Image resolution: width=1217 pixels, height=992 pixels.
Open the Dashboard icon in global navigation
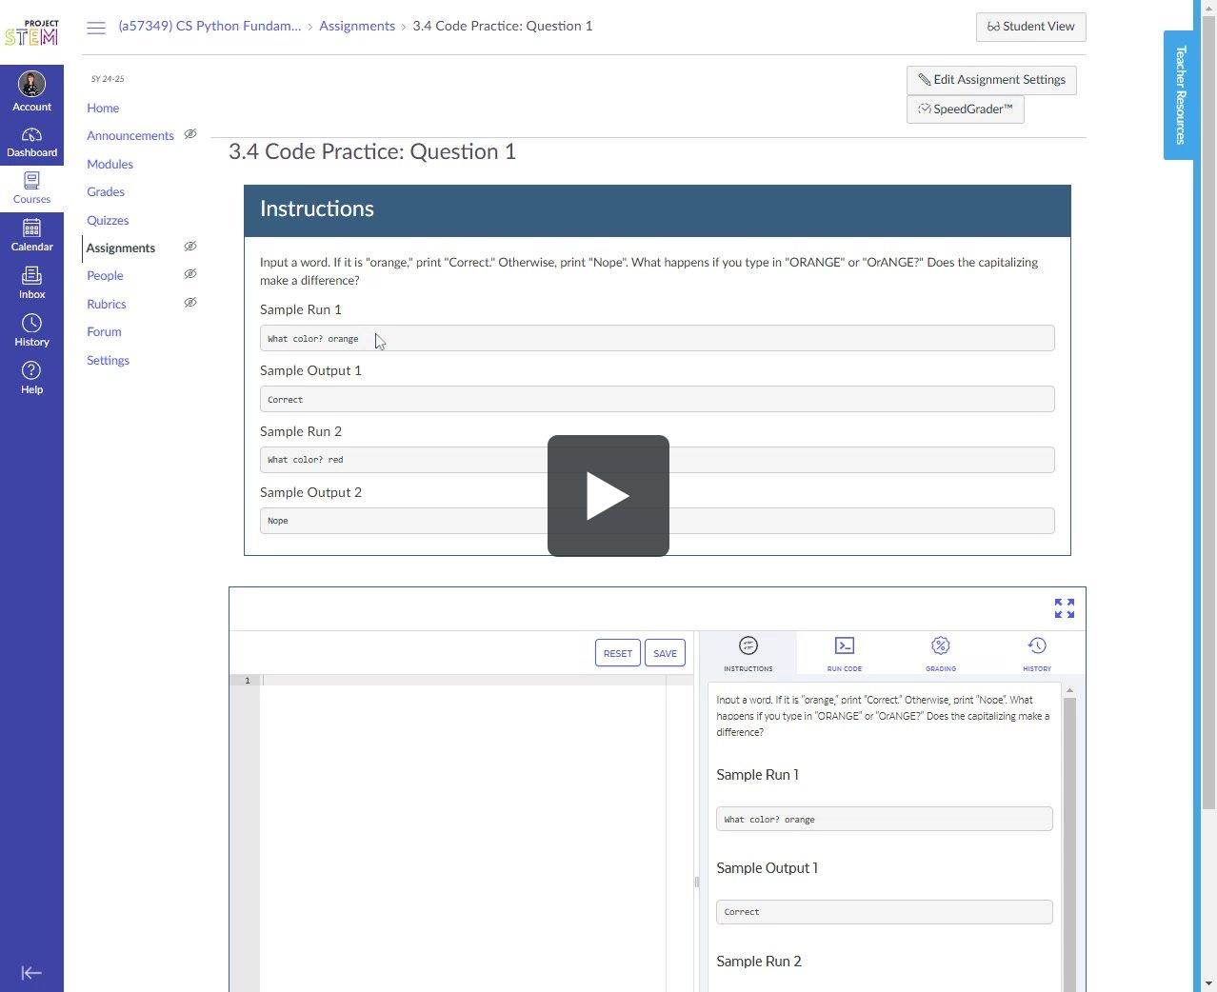coord(31,135)
